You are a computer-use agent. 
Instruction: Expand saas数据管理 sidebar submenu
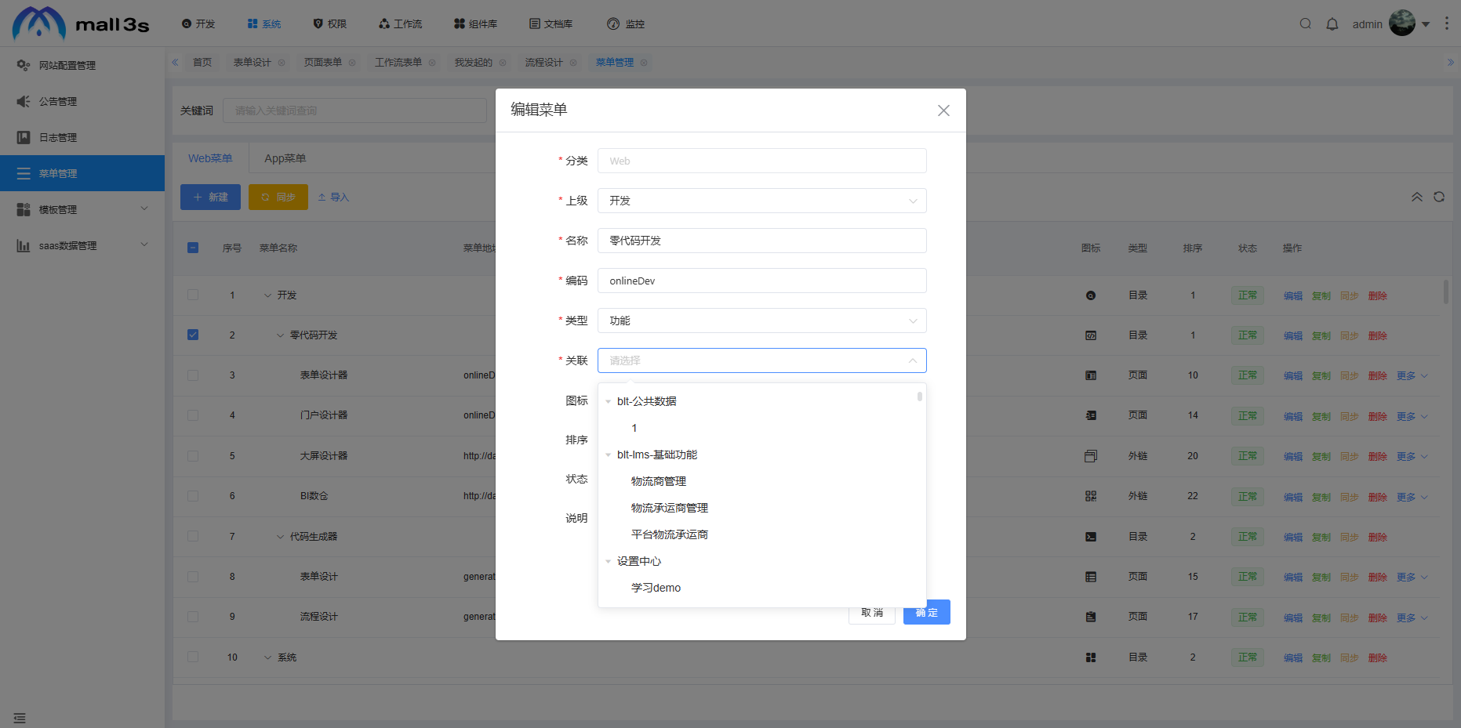(82, 245)
